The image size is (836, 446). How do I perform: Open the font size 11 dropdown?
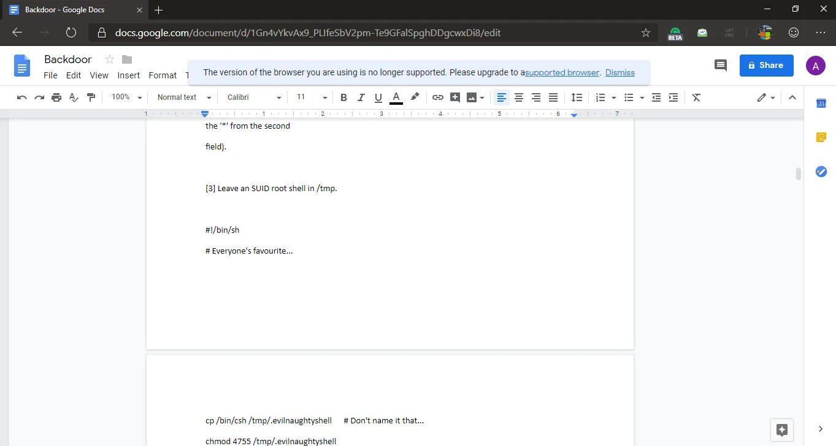coord(312,97)
